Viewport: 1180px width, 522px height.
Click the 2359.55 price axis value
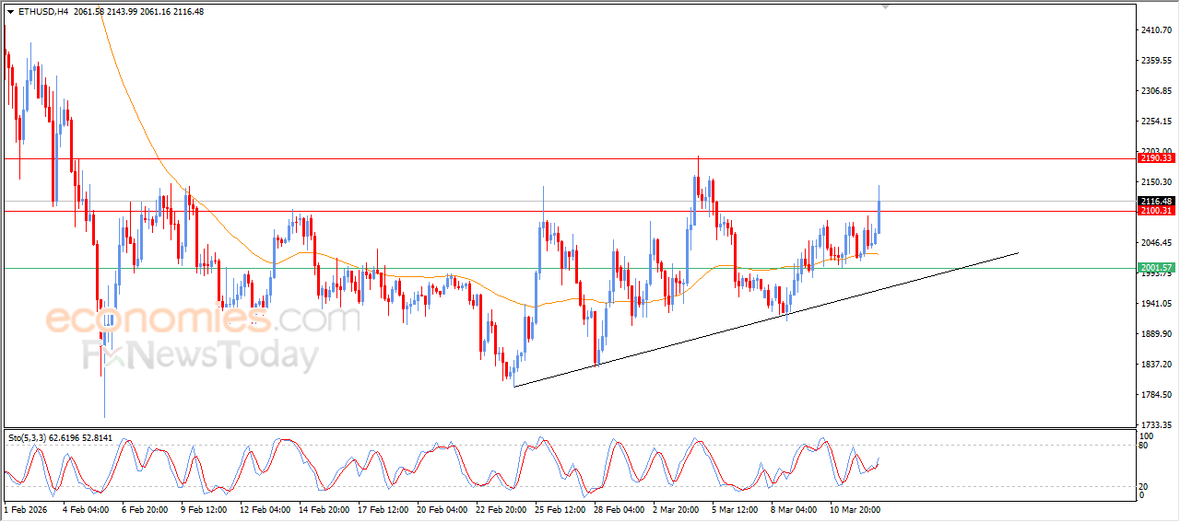1155,61
